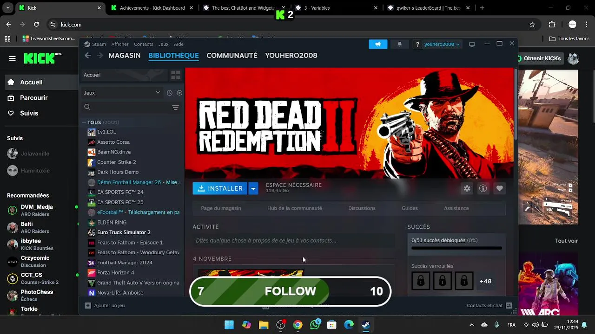Open +48 more locked achievements
595x334 pixels.
click(485, 281)
